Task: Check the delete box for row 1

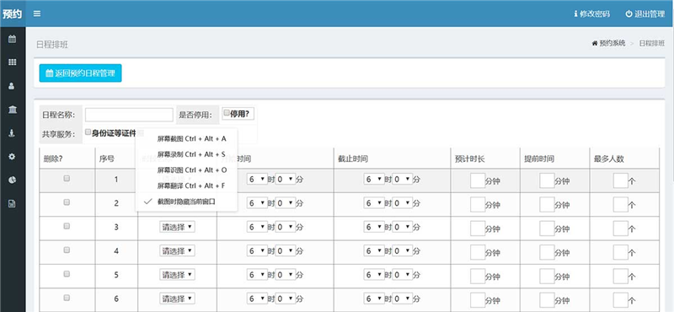Action: coord(67,178)
